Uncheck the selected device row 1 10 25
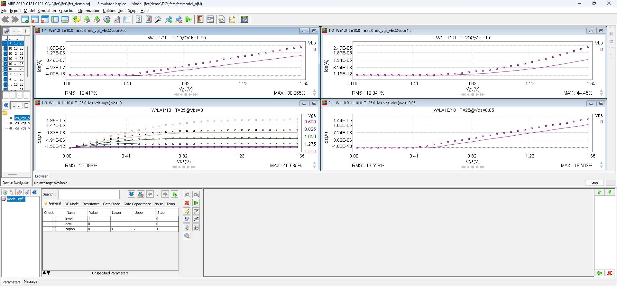 pyautogui.click(x=5, y=43)
